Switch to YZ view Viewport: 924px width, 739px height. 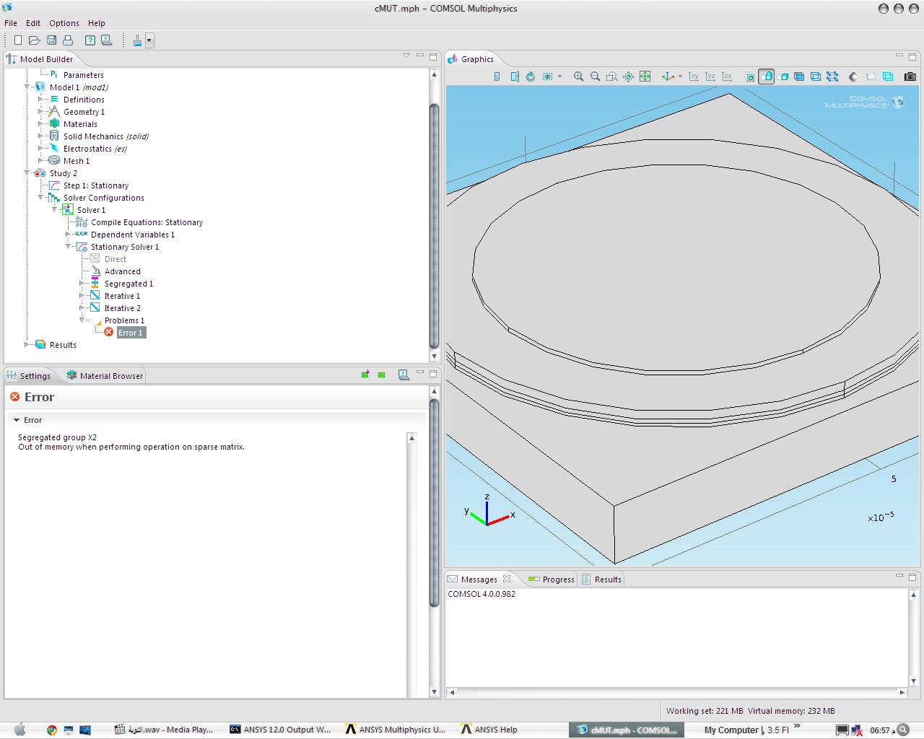(710, 76)
